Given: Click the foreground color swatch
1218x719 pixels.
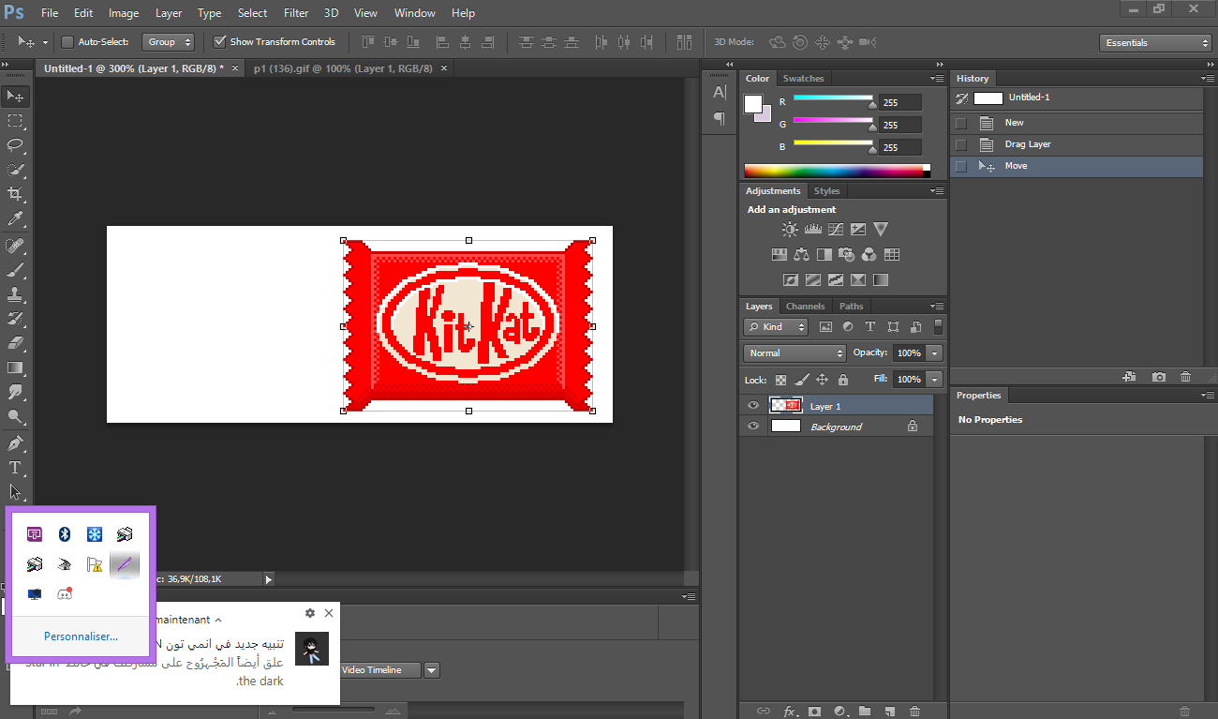Looking at the screenshot, I should 753,104.
